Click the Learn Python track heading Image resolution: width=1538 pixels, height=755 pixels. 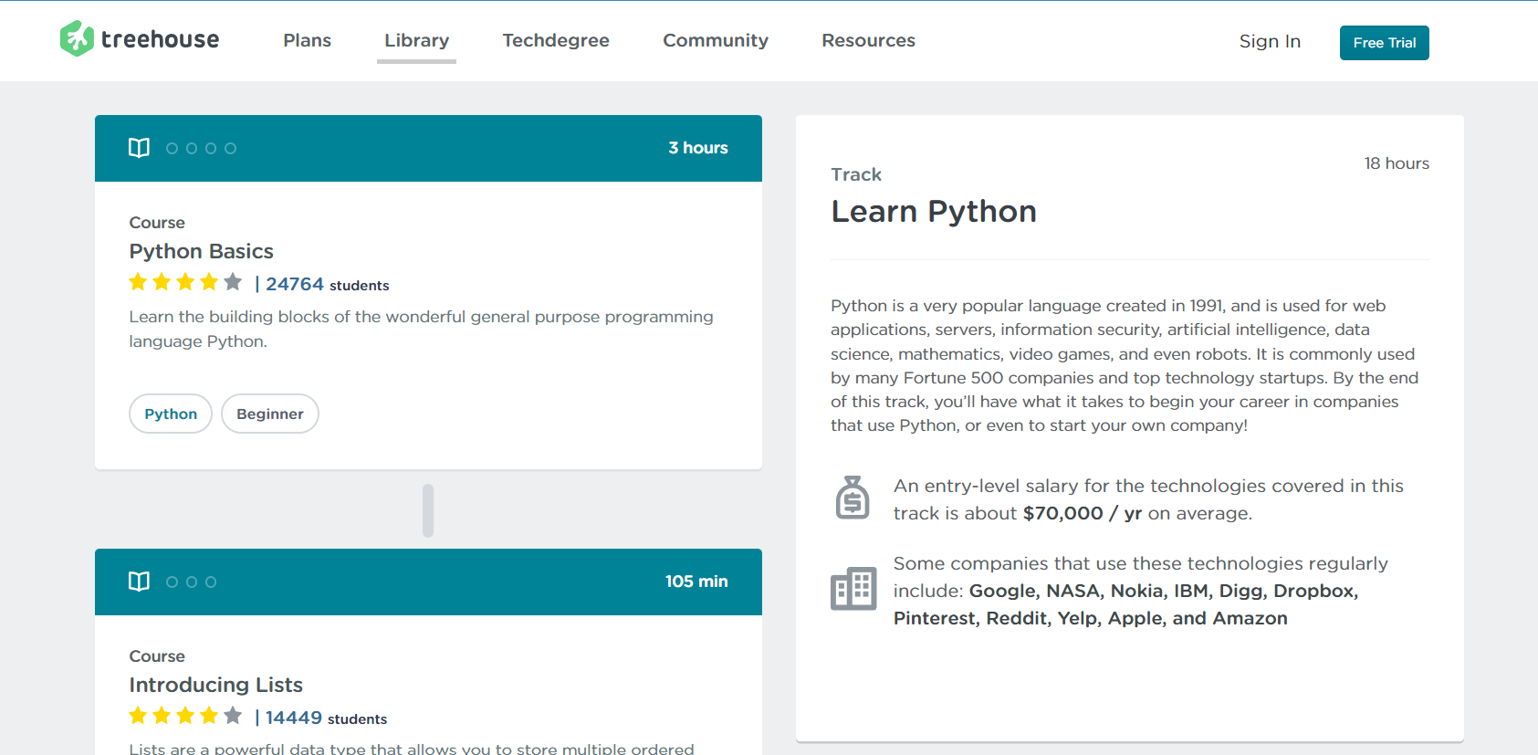[x=933, y=212]
